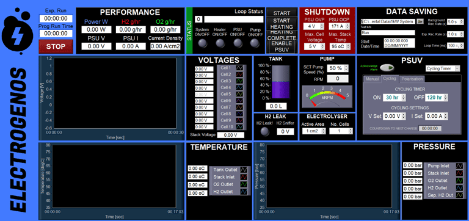Toggle the System ON/OFF indicator
This screenshot has width=469, height=221.
[203, 44]
